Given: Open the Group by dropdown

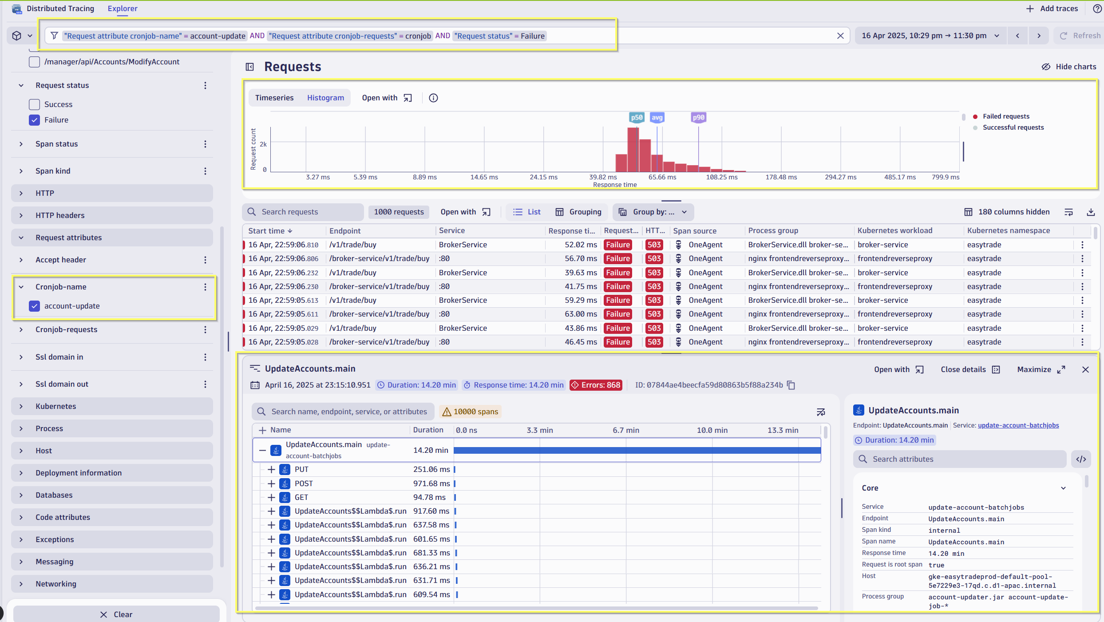Looking at the screenshot, I should (653, 212).
